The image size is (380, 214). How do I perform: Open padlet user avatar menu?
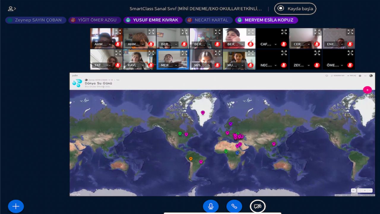371,76
